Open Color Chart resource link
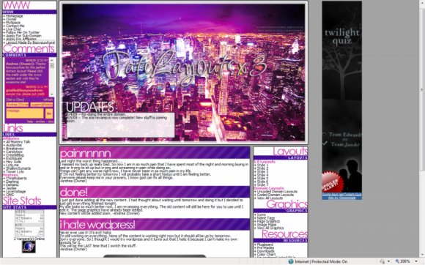This screenshot has height=265, width=425. (x=266, y=254)
